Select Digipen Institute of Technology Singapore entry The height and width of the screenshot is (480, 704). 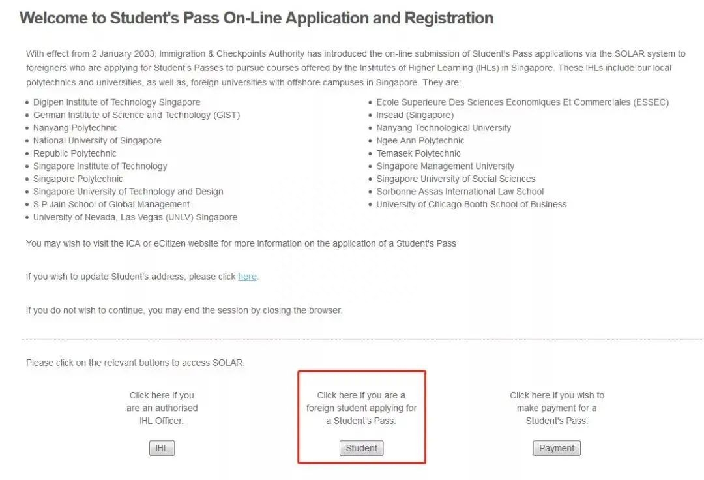pos(117,102)
